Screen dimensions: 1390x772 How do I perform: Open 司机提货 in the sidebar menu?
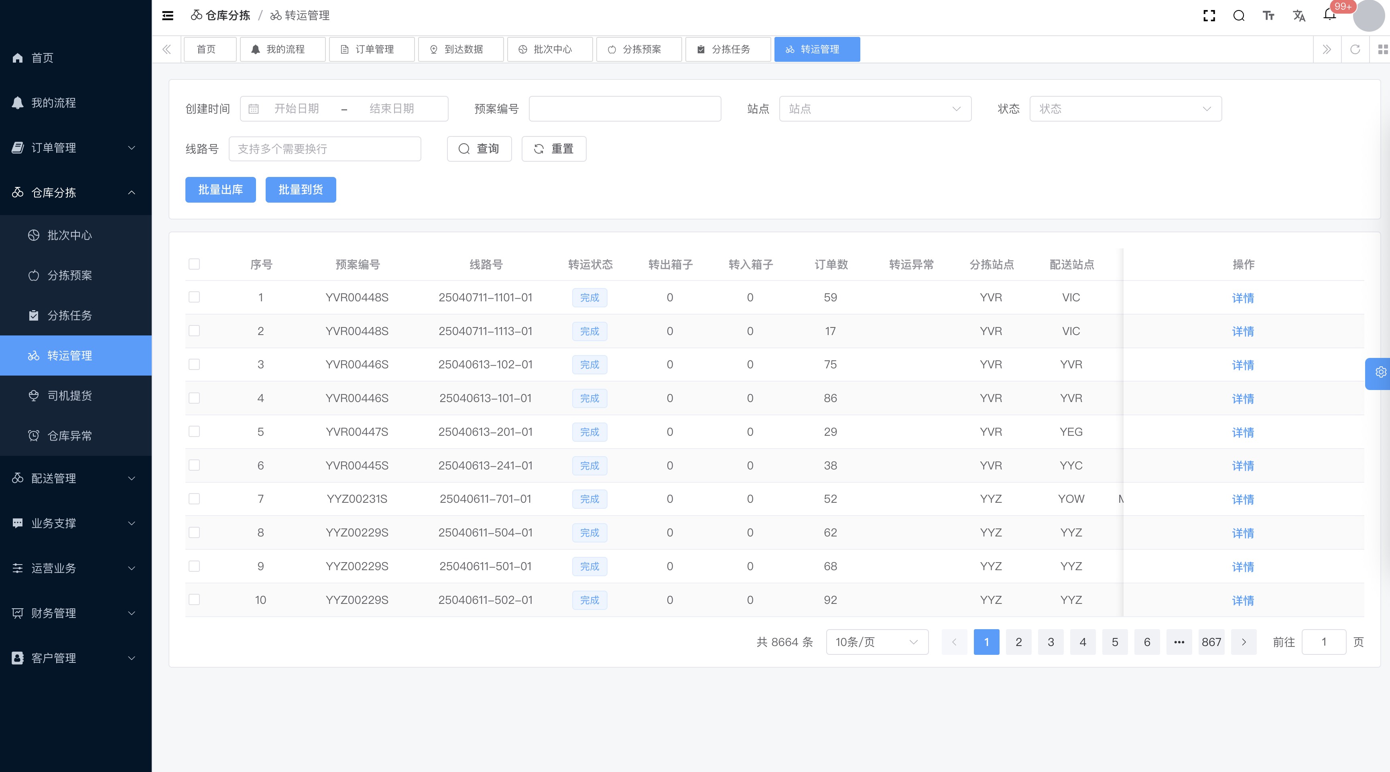(69, 396)
